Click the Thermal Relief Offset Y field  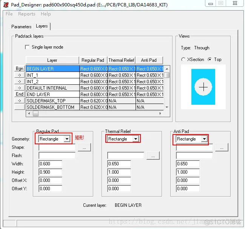point(119,189)
